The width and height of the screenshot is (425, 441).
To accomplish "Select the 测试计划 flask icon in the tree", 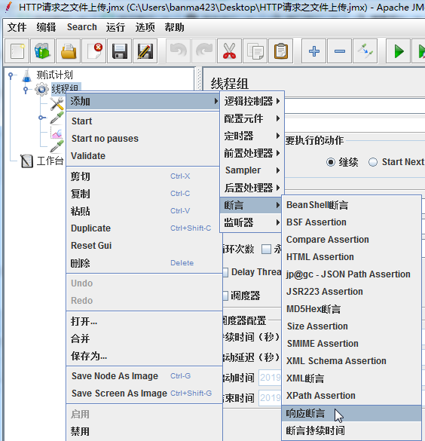I will [26, 75].
